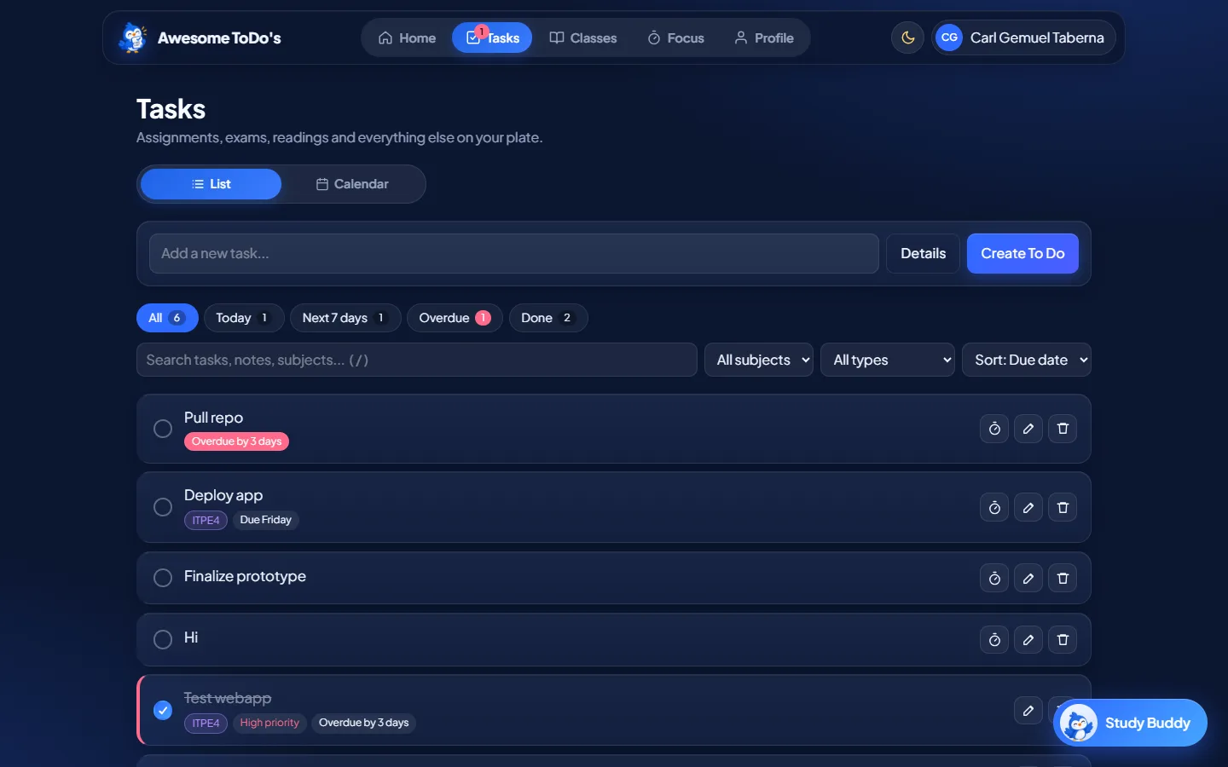This screenshot has width=1228, height=767.
Task: Edit the Pull repo task
Action: click(x=1028, y=429)
